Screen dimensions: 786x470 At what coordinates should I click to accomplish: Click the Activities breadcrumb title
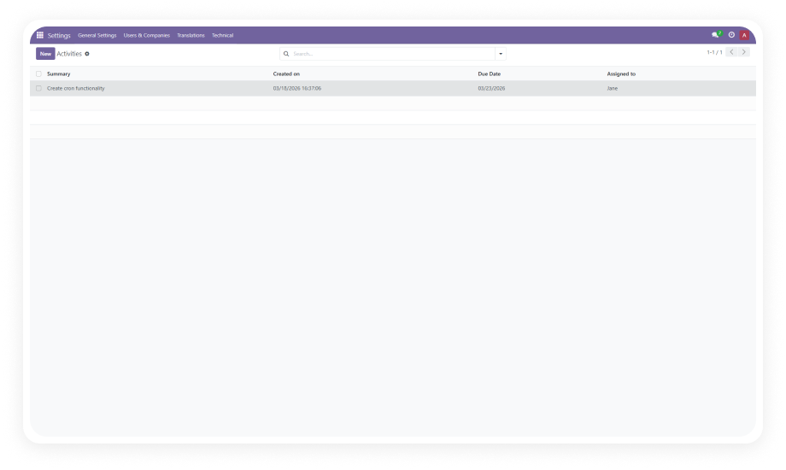coord(69,54)
